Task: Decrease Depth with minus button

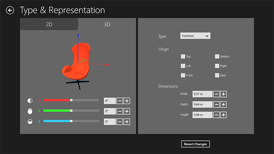Action: (216, 105)
